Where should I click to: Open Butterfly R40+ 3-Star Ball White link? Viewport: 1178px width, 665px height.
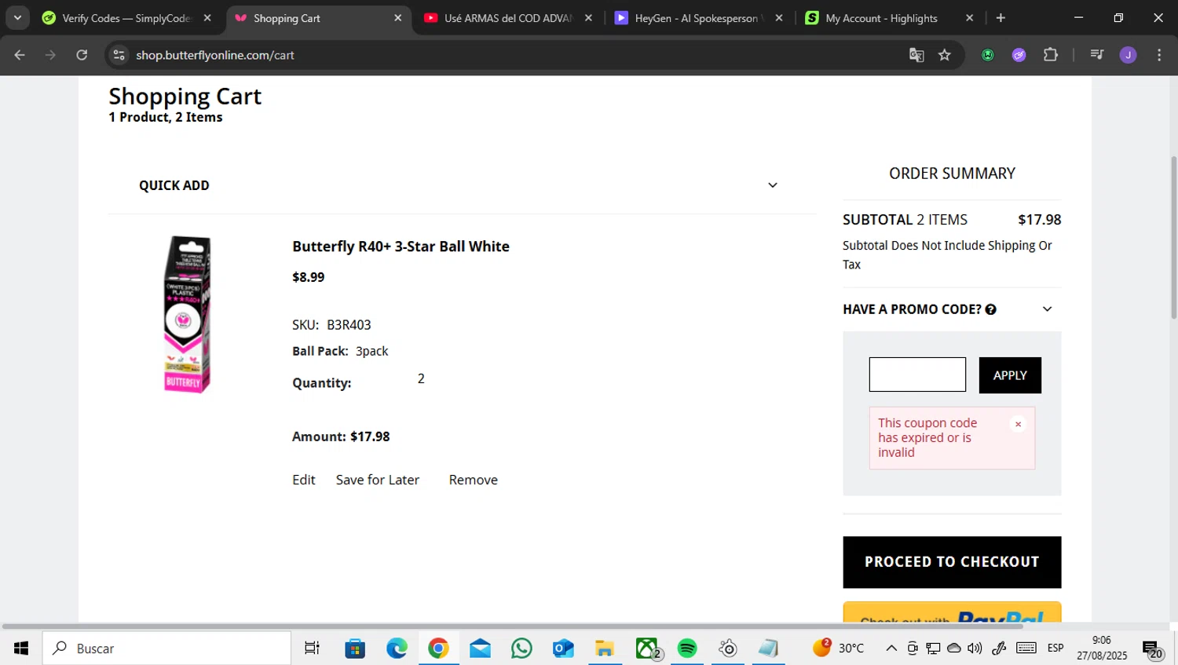point(401,247)
